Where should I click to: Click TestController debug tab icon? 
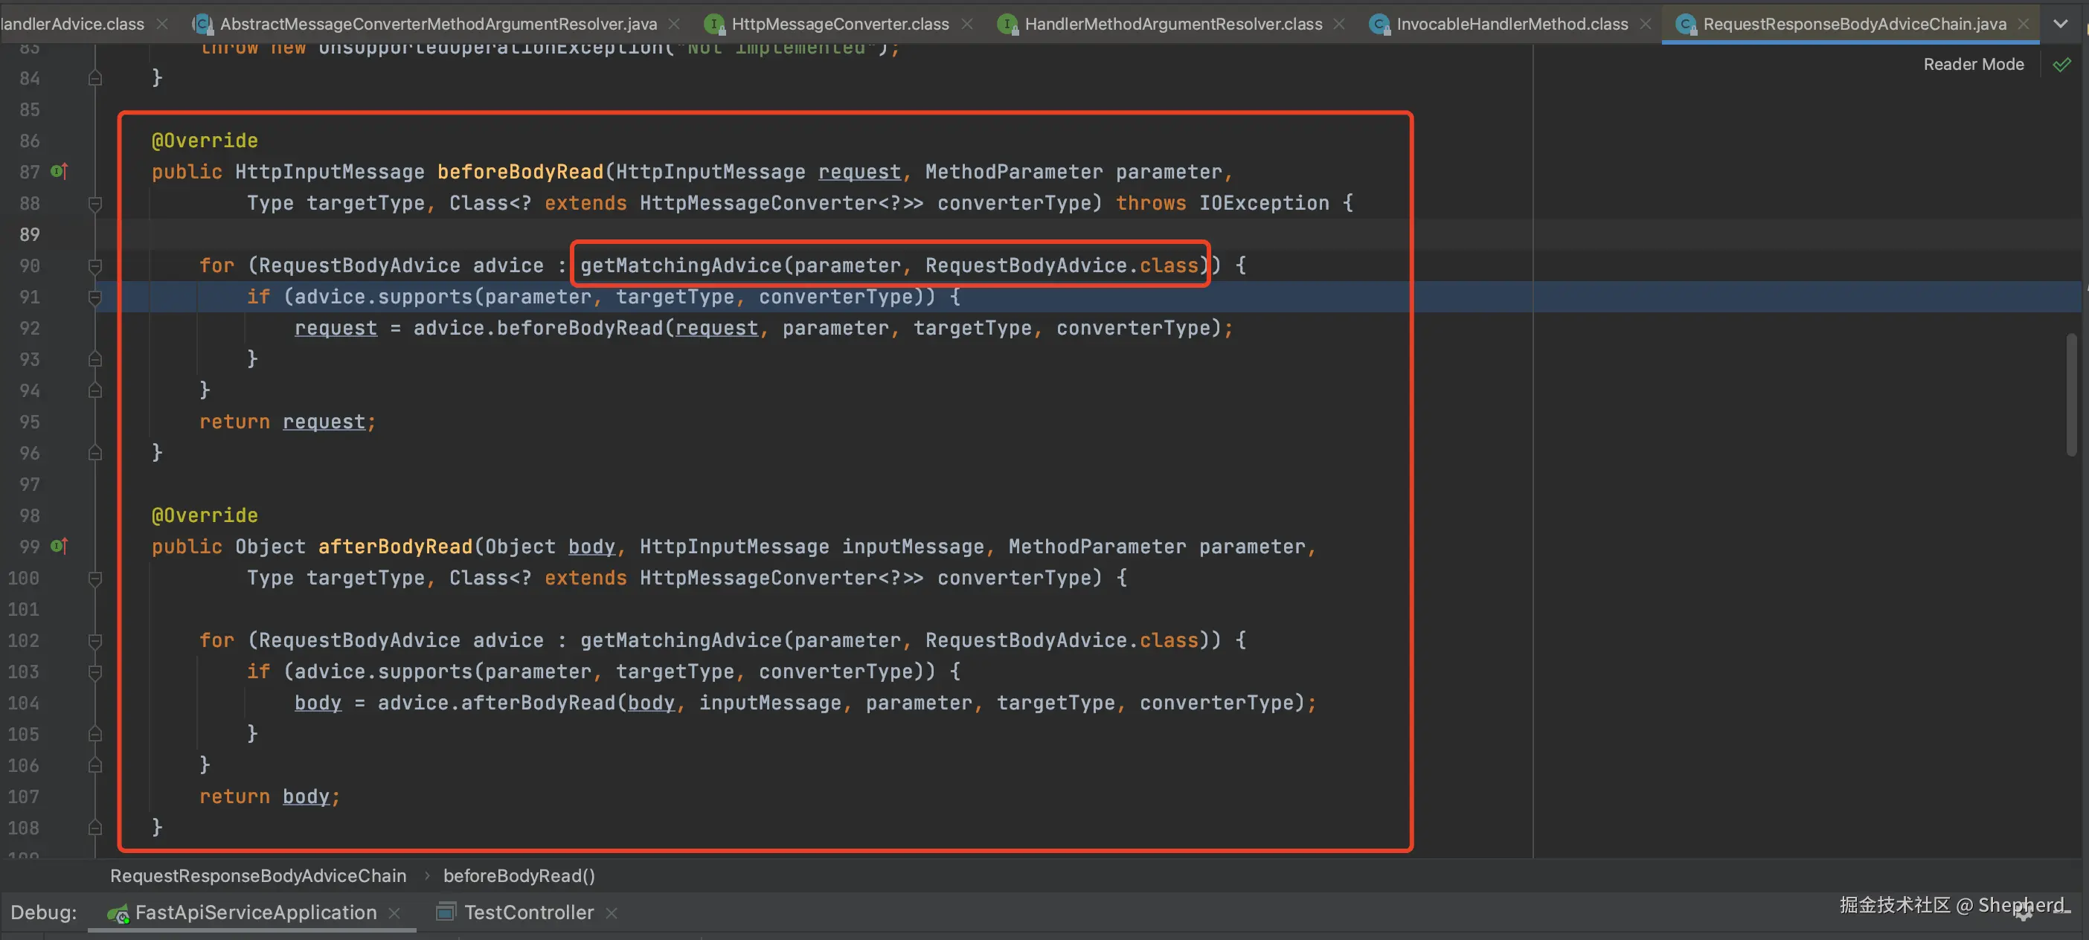[x=445, y=912]
